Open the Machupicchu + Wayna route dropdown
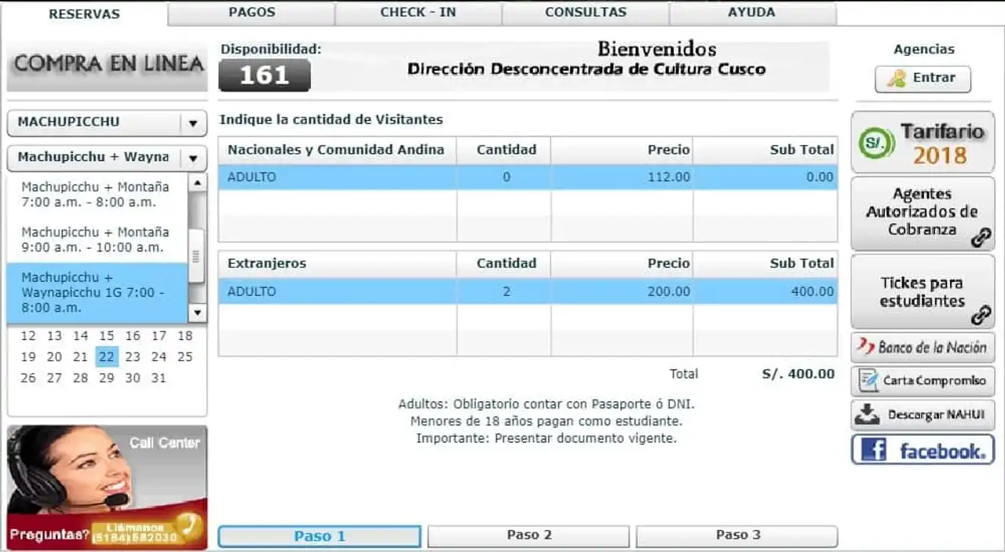Image resolution: width=1005 pixels, height=552 pixels. pos(192,158)
